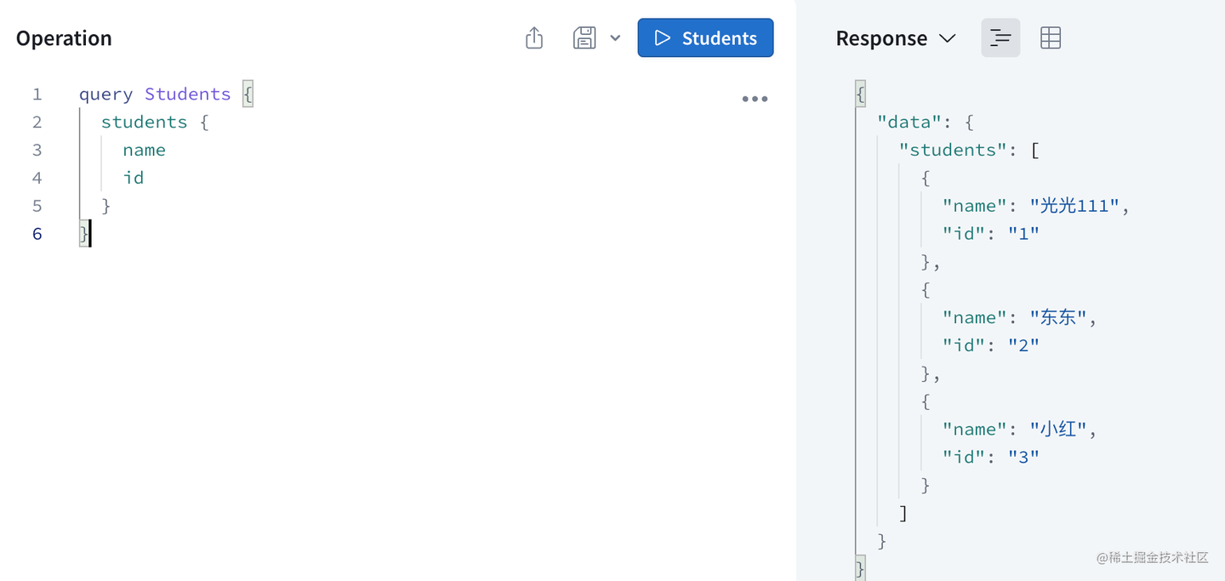Click the Students operation name in query

point(187,94)
